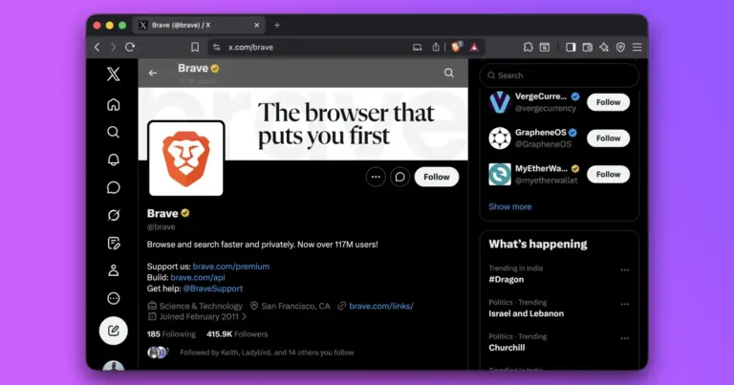This screenshot has width=734, height=385.
Task: Message Brave using the chat bubble button
Action: 399,177
